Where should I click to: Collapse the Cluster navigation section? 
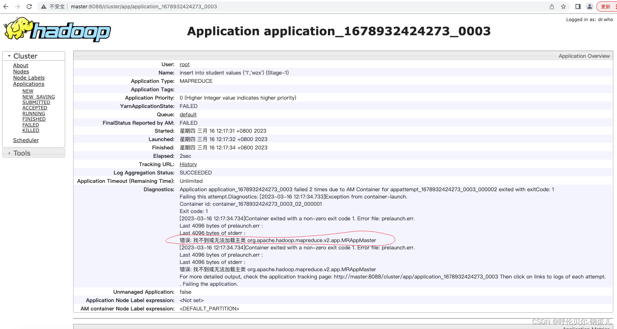pos(9,55)
